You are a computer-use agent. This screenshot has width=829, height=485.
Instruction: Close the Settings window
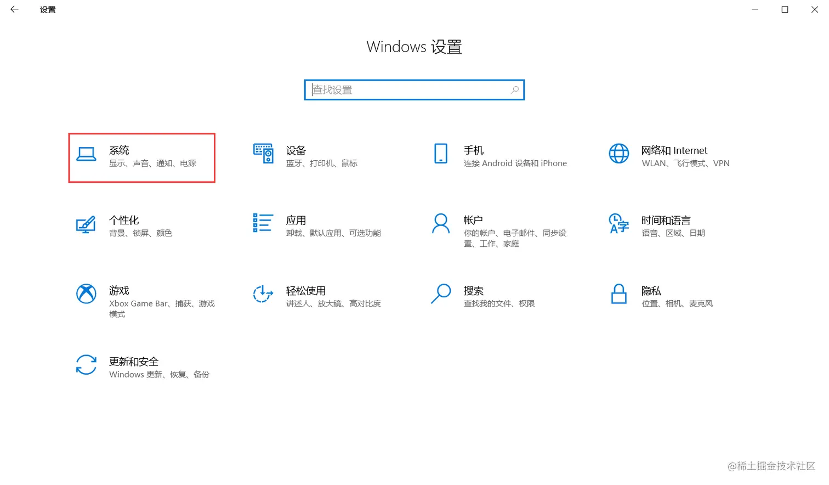click(814, 9)
